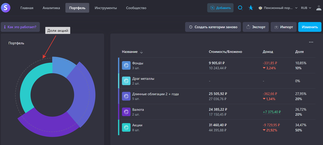Open the Инструменты tab
The width and height of the screenshot is (323, 145).
click(106, 8)
